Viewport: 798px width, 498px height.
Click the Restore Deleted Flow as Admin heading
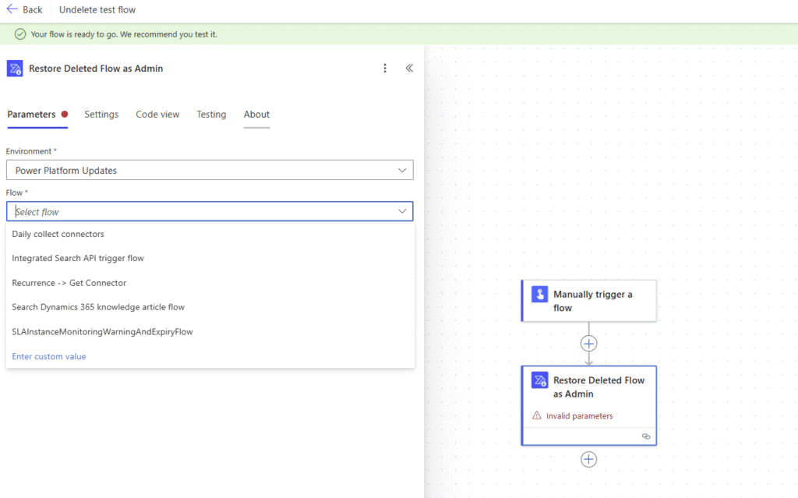[96, 69]
